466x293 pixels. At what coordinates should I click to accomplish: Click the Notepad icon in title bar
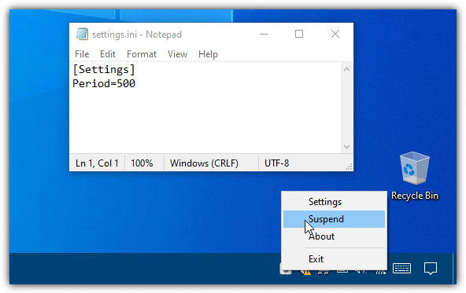(x=82, y=34)
